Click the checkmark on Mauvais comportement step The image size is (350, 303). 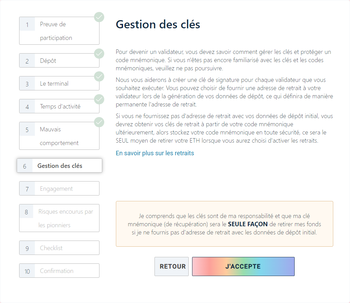(x=99, y=122)
